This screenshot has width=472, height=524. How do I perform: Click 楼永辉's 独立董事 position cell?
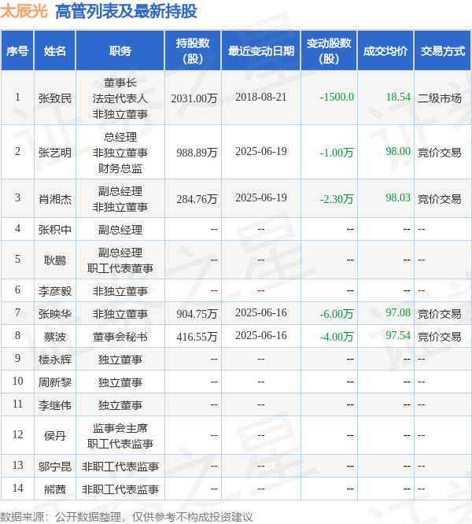[120, 360]
